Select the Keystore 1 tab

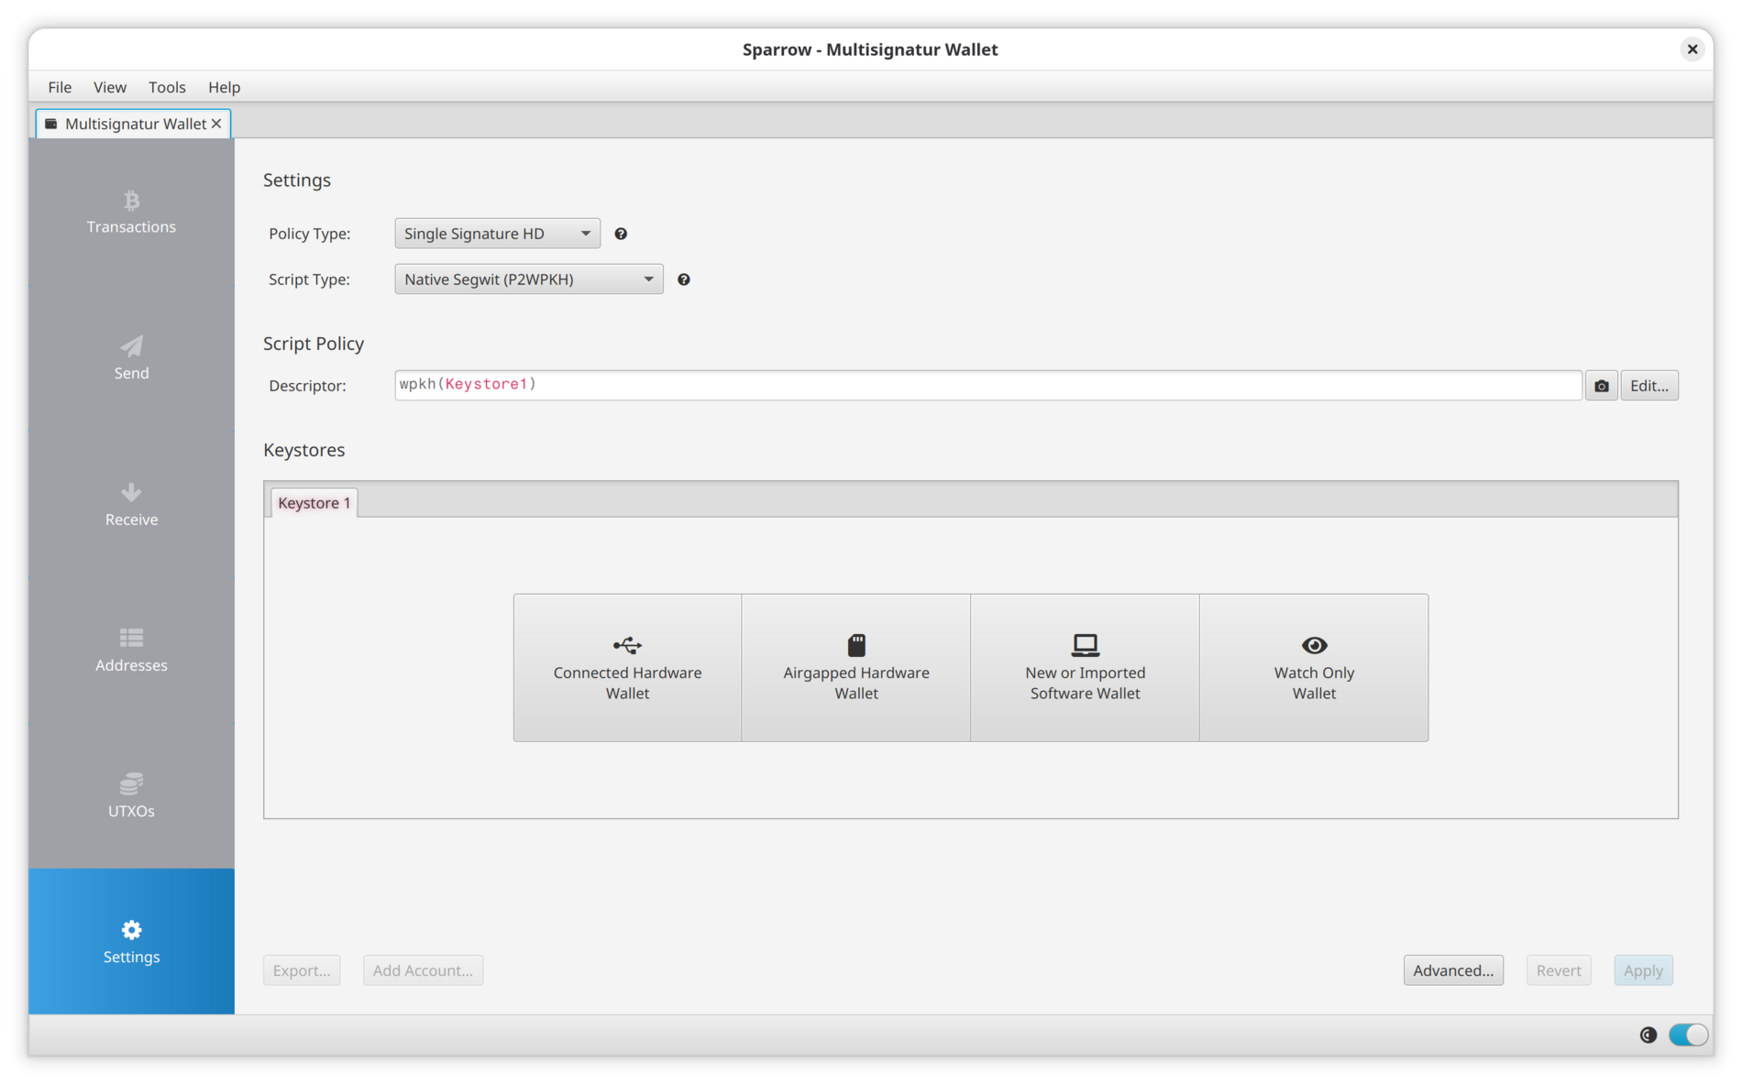(314, 502)
